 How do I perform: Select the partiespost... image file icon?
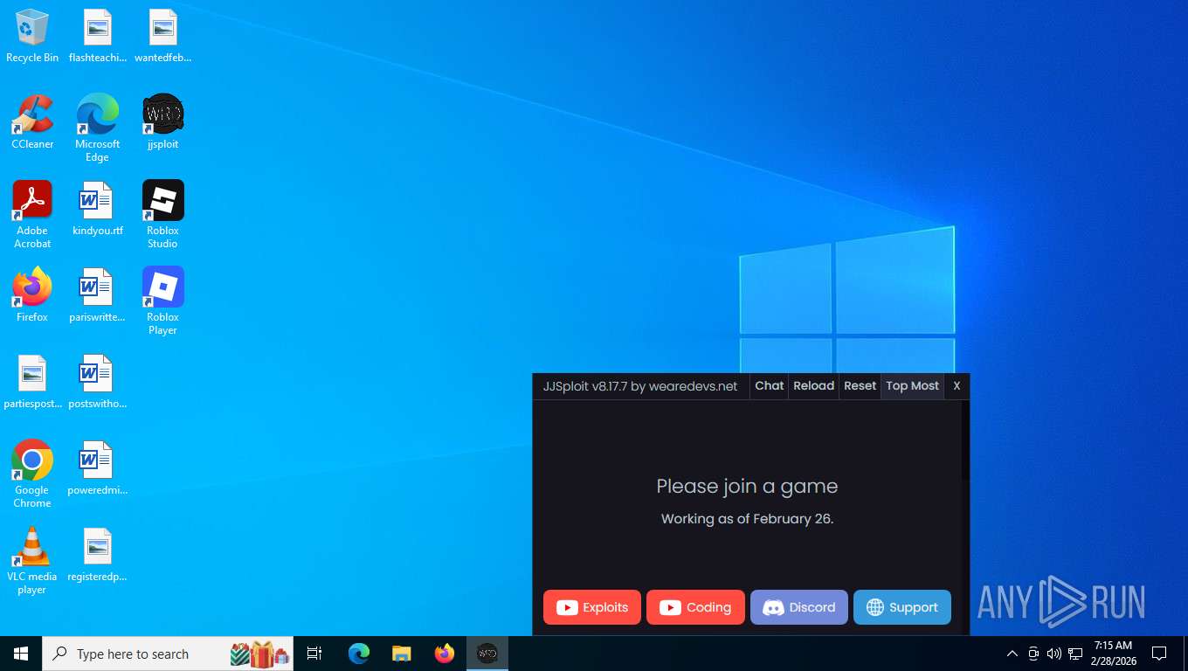[32, 382]
